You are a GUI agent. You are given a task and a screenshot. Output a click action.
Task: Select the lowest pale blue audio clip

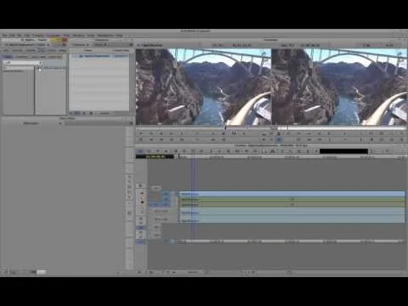pyautogui.click(x=292, y=219)
